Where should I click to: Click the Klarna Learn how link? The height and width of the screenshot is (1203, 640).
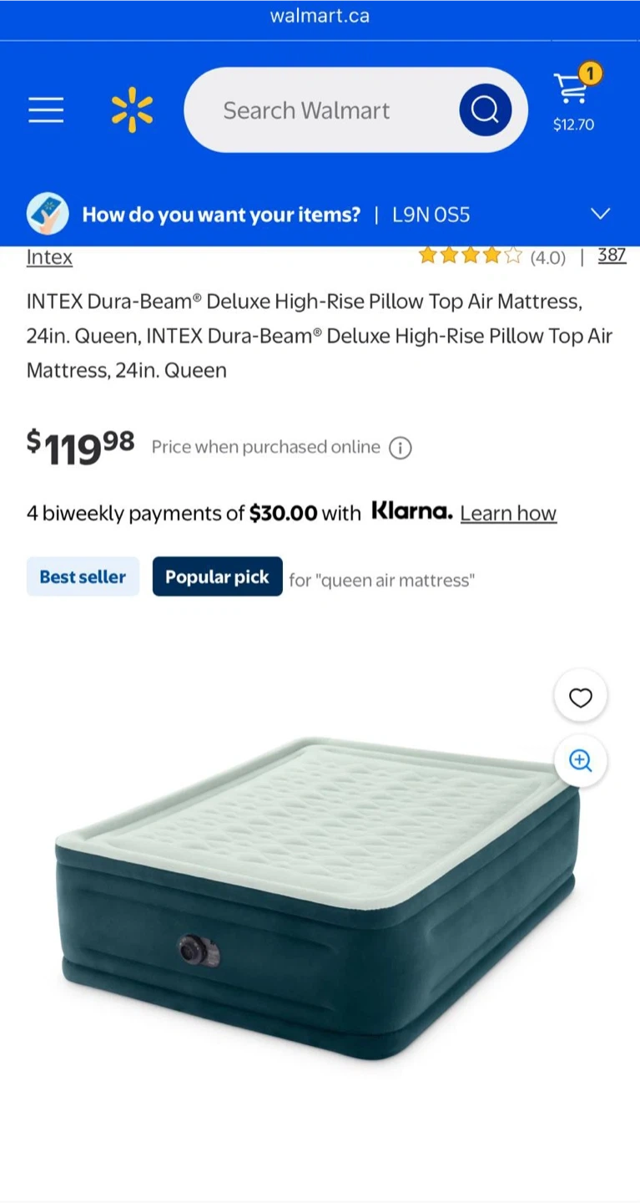(507, 513)
